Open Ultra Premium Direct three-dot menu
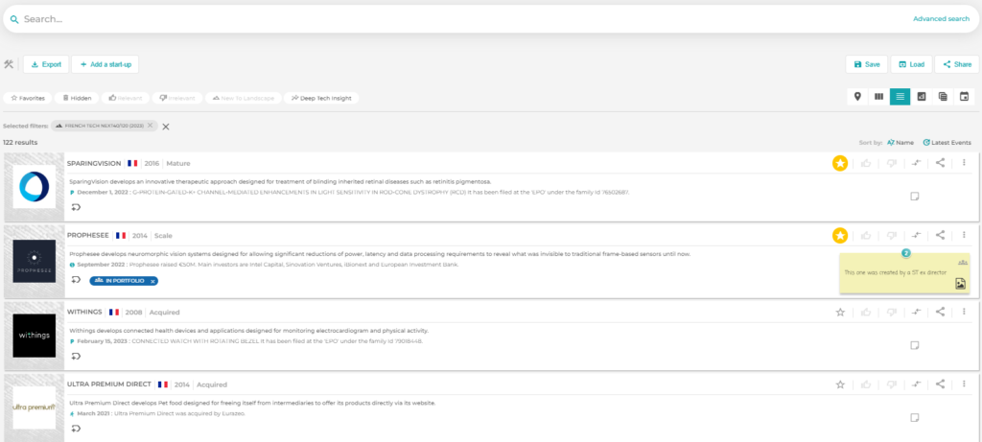The image size is (982, 442). tap(964, 384)
